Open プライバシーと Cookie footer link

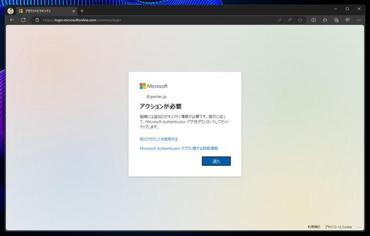[338, 227]
